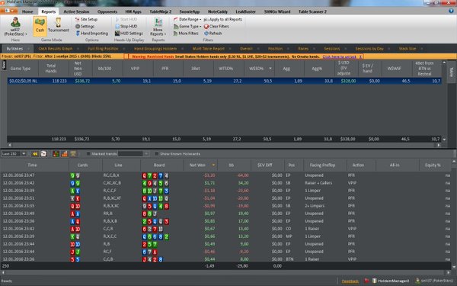This screenshot has height=286, width=457.
Task: Open the Game Type filter dropdown
Action: [187, 26]
